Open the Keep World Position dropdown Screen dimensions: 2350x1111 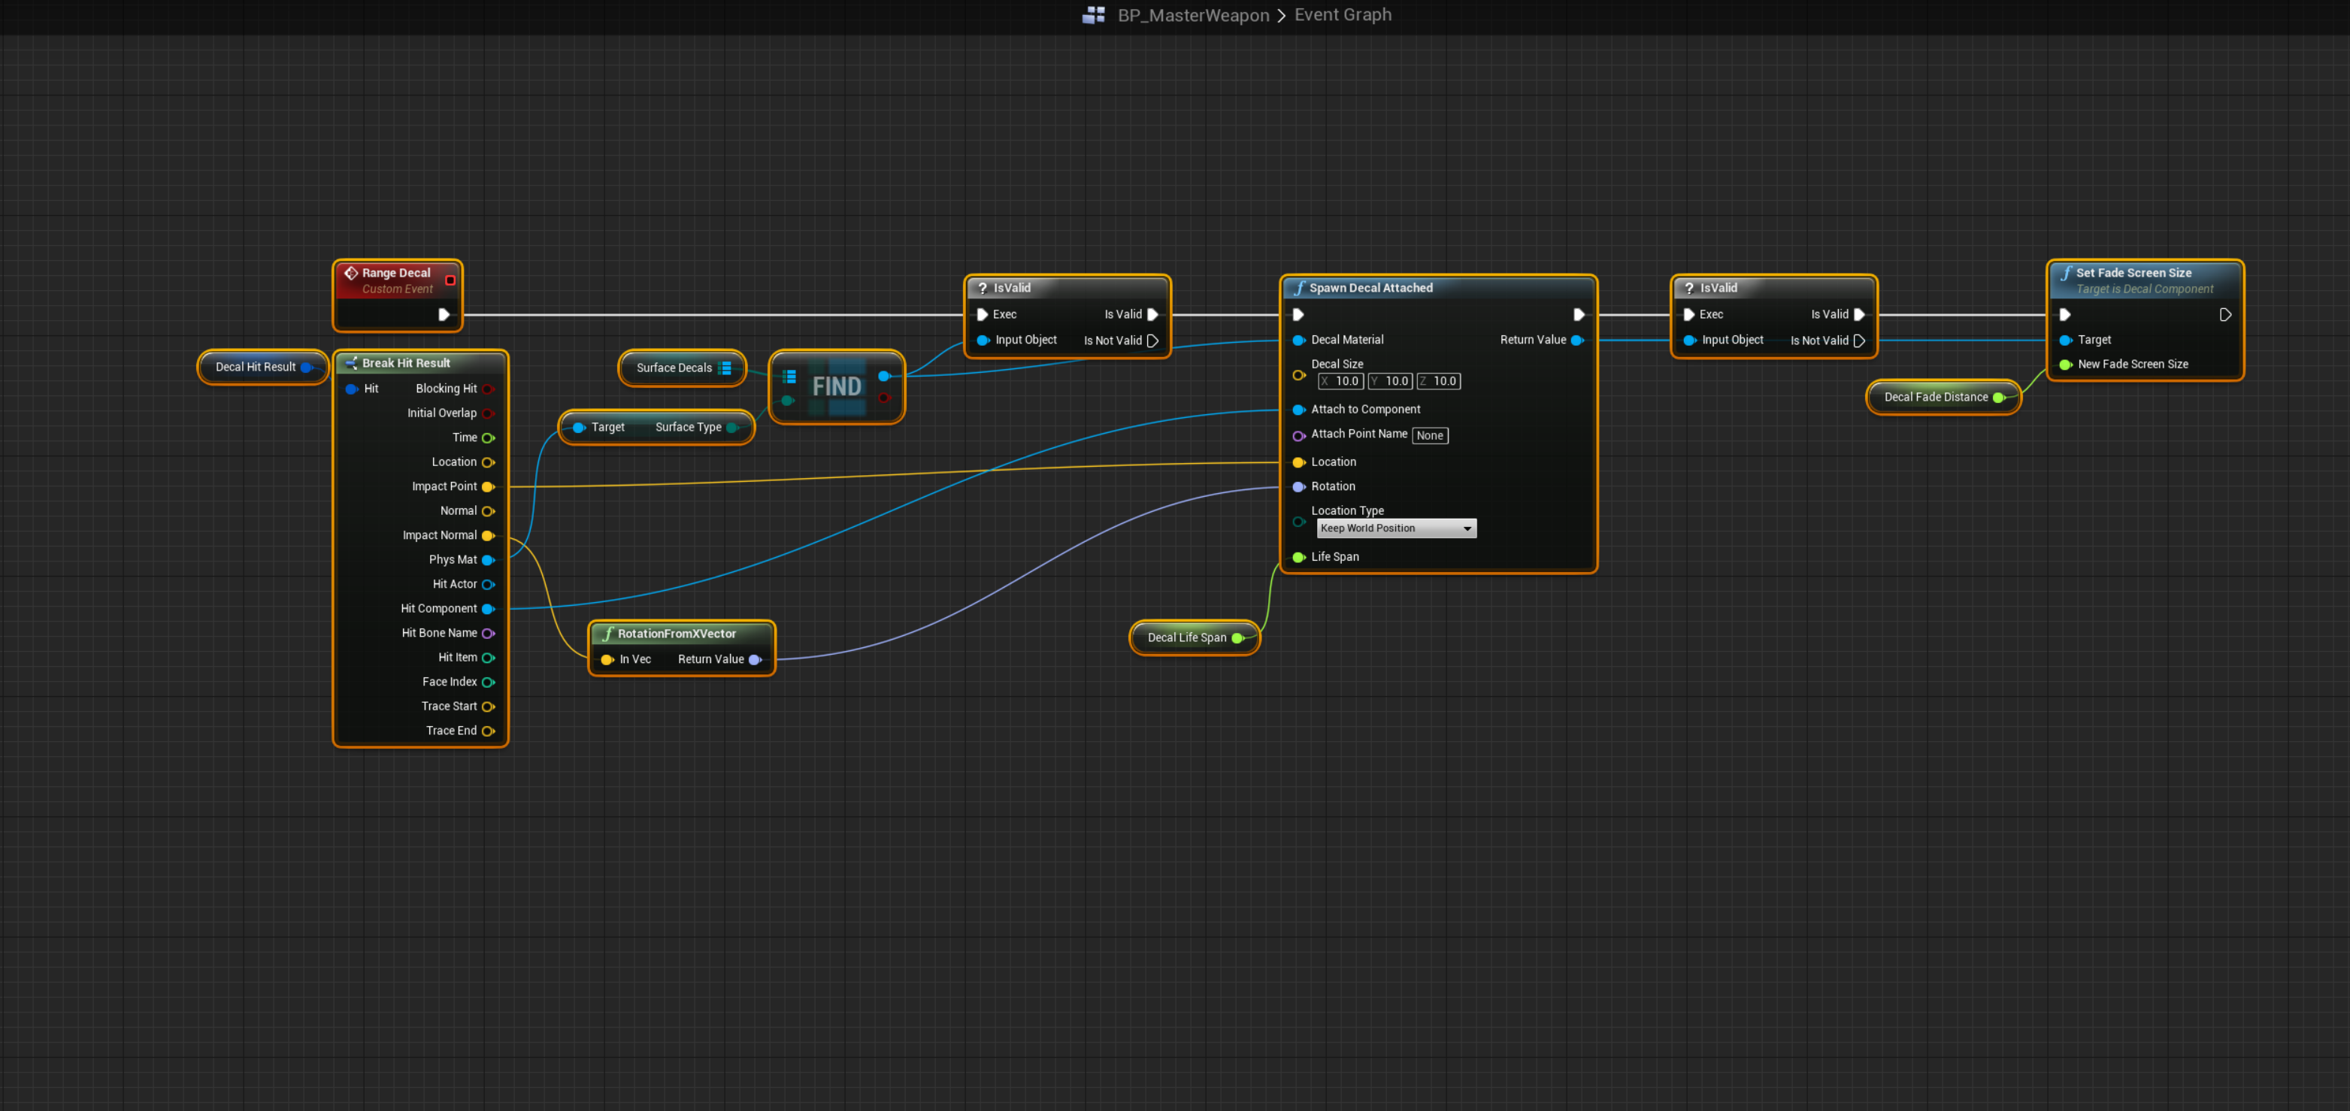pos(1396,528)
